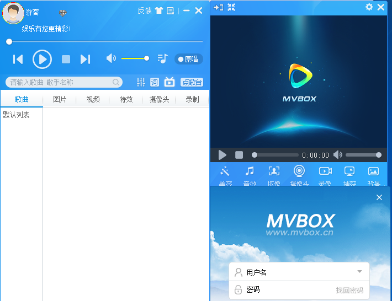Close the MVBOX login dialog
392x301 pixels.
point(379,197)
